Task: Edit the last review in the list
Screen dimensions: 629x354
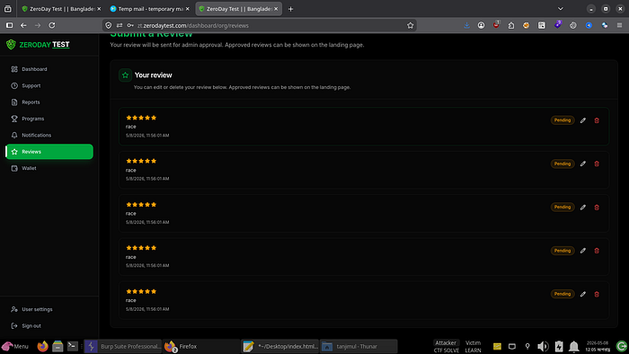Action: pos(583,294)
